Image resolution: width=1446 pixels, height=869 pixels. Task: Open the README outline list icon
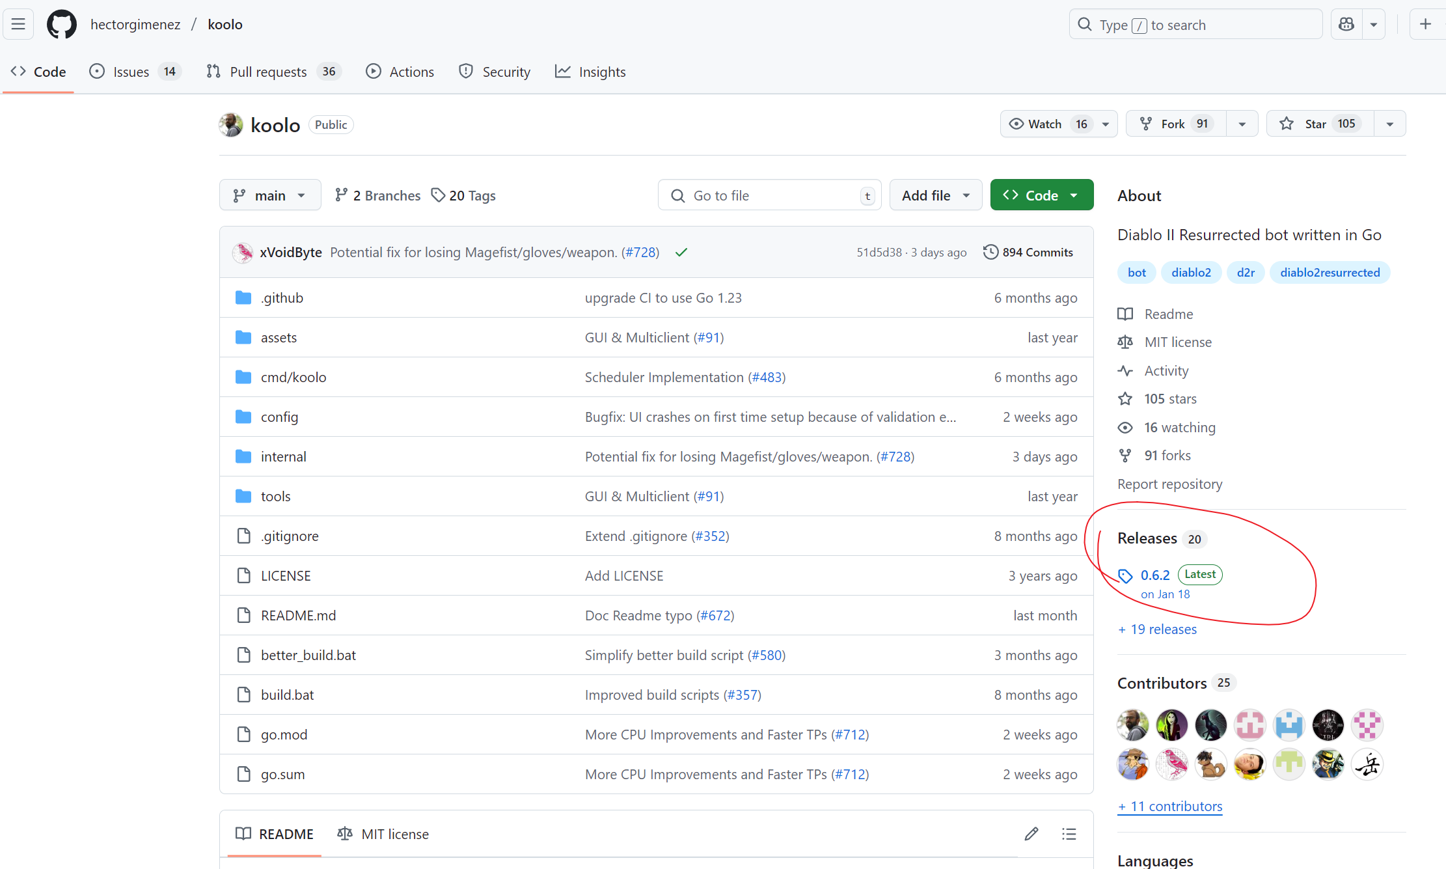tap(1069, 834)
